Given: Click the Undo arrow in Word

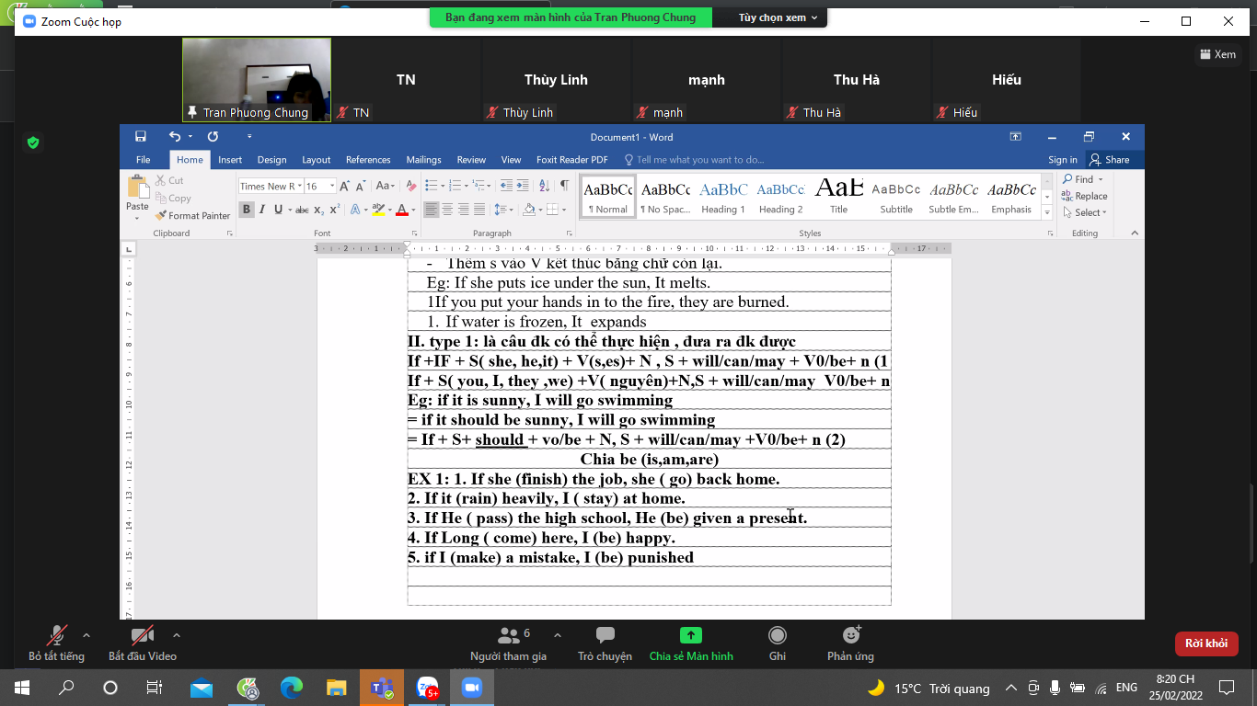Looking at the screenshot, I should (x=175, y=137).
